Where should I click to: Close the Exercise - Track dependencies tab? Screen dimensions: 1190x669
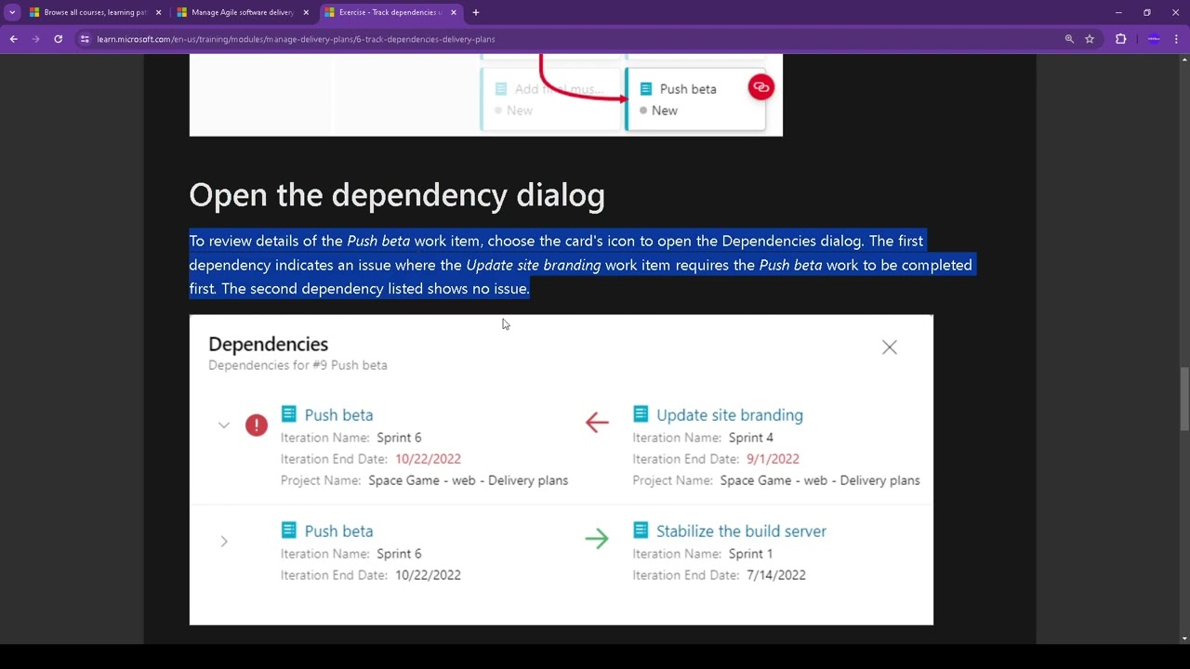click(x=454, y=12)
